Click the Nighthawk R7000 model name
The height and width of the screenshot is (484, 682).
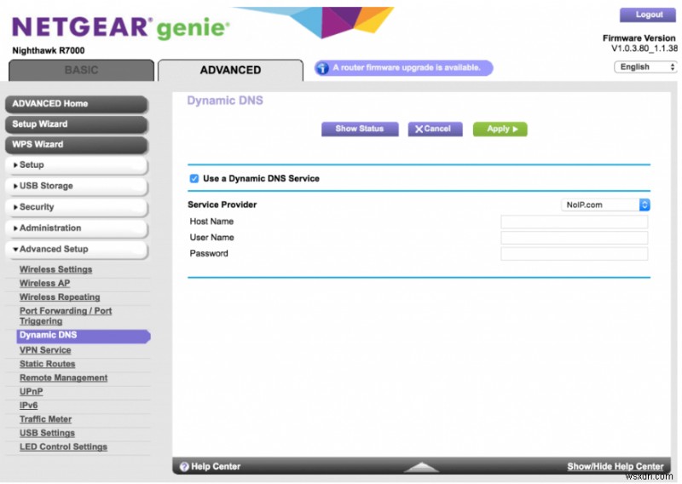[49, 50]
